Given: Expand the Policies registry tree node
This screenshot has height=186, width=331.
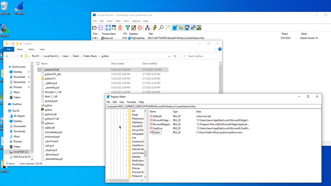Looking at the screenshot, I should (x=126, y=168).
